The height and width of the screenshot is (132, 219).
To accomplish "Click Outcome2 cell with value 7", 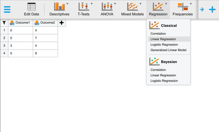I will click(x=46, y=38).
